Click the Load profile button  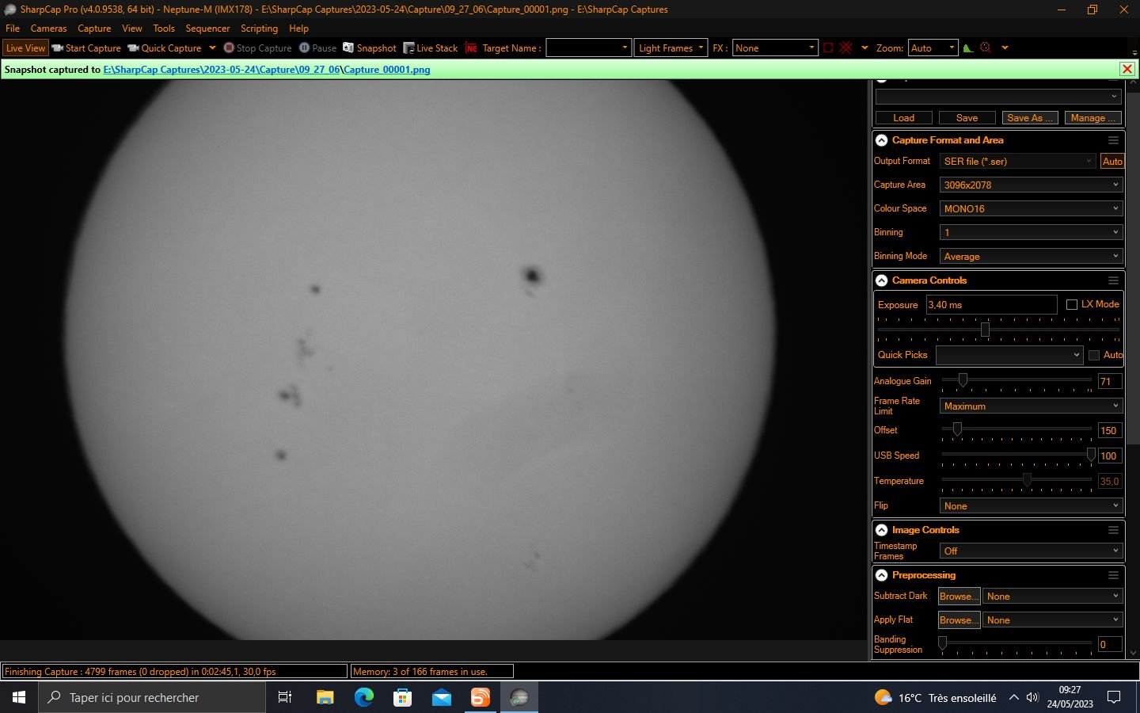[903, 118]
